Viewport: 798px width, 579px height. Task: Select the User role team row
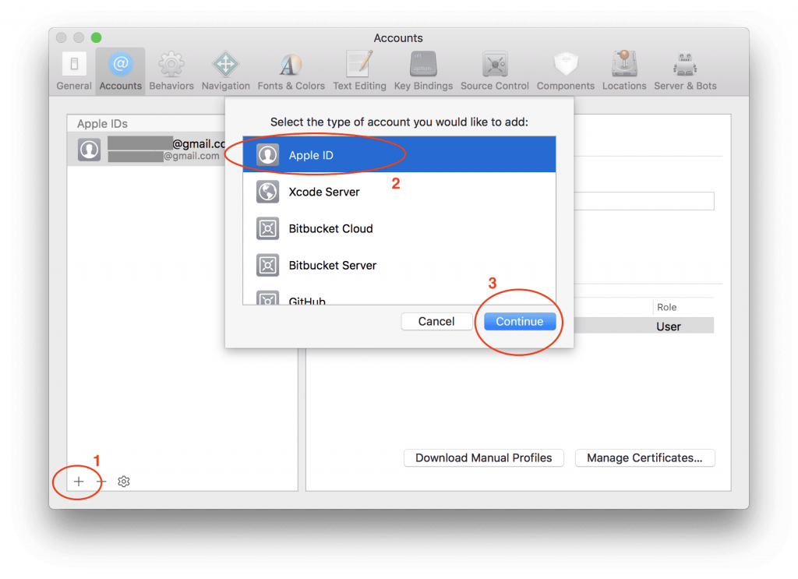[x=644, y=327]
